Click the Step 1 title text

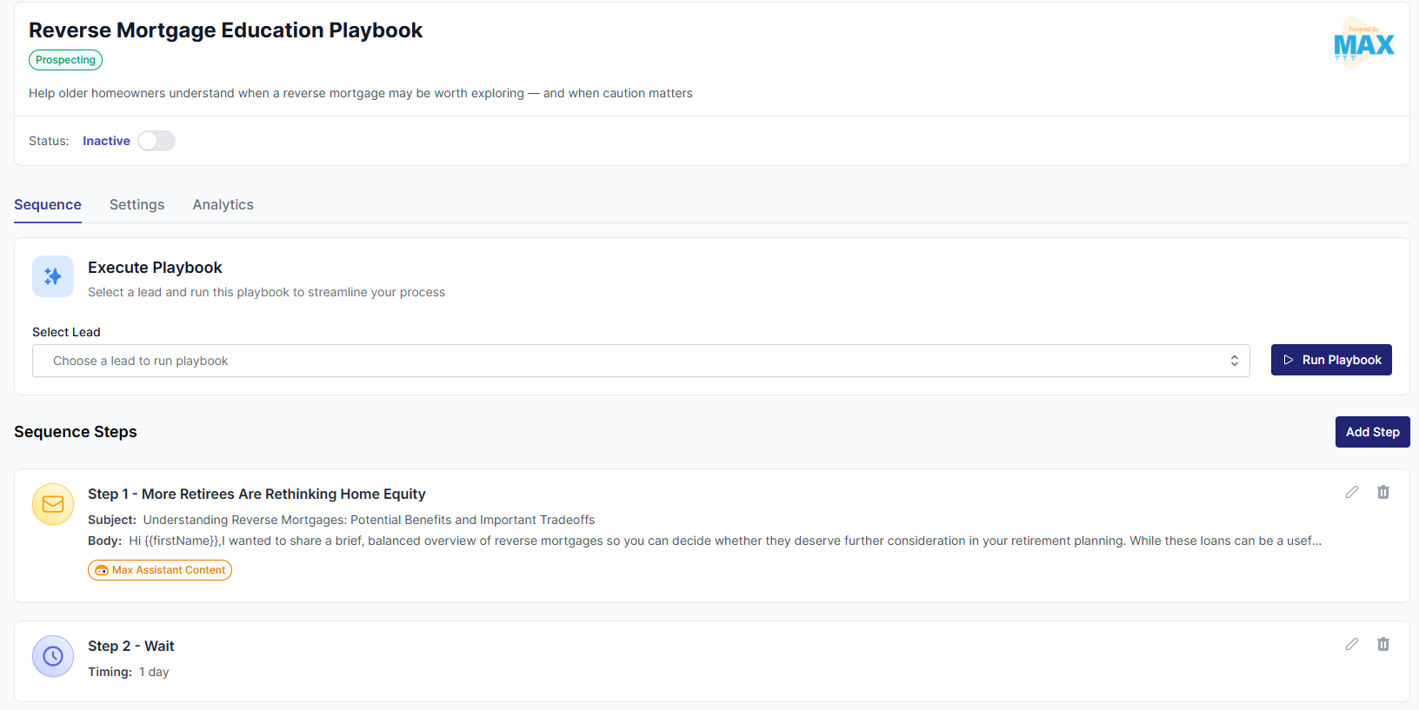256,494
